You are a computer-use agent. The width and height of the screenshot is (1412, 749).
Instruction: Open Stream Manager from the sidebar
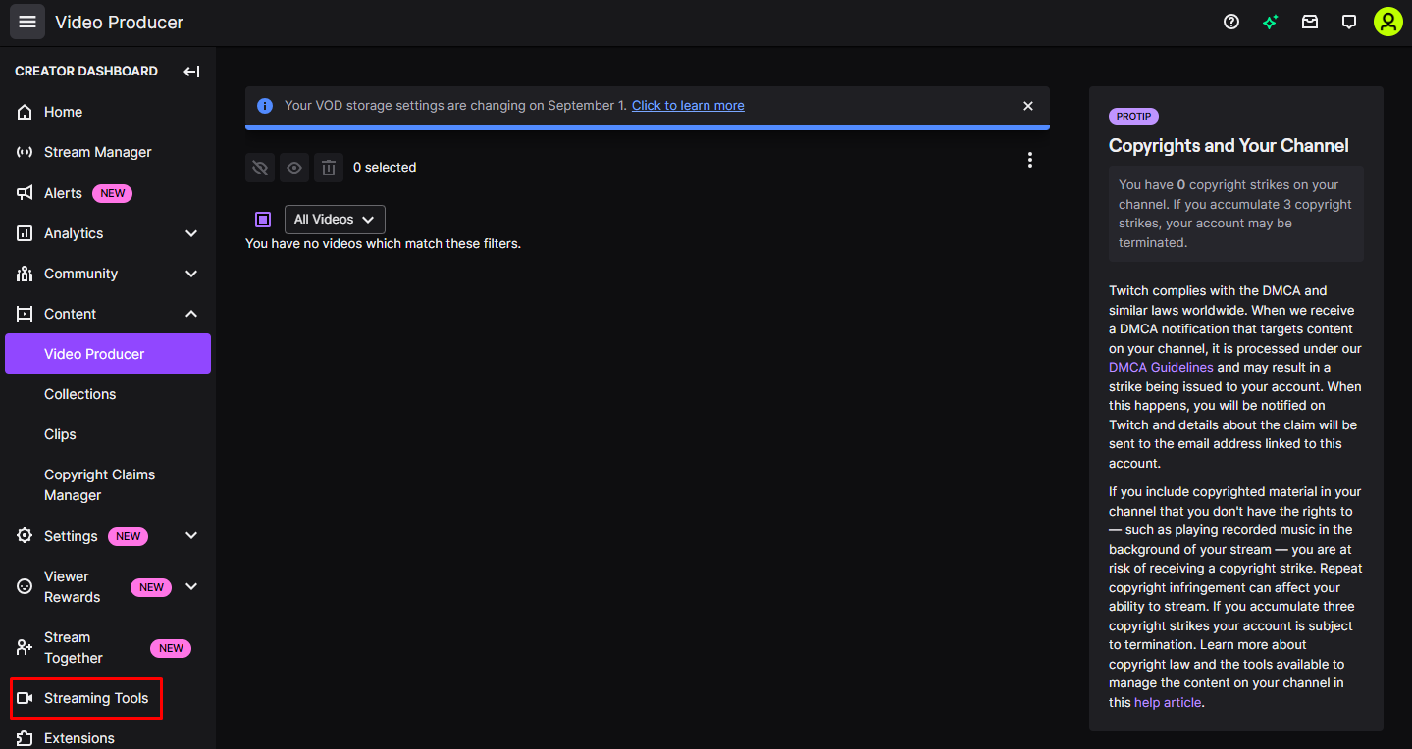108,152
